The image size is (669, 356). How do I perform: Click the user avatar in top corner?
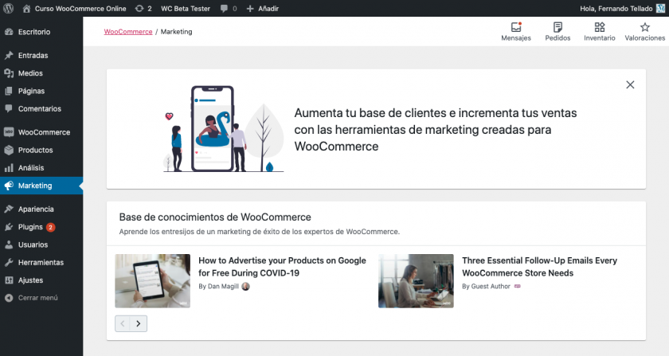click(x=660, y=8)
